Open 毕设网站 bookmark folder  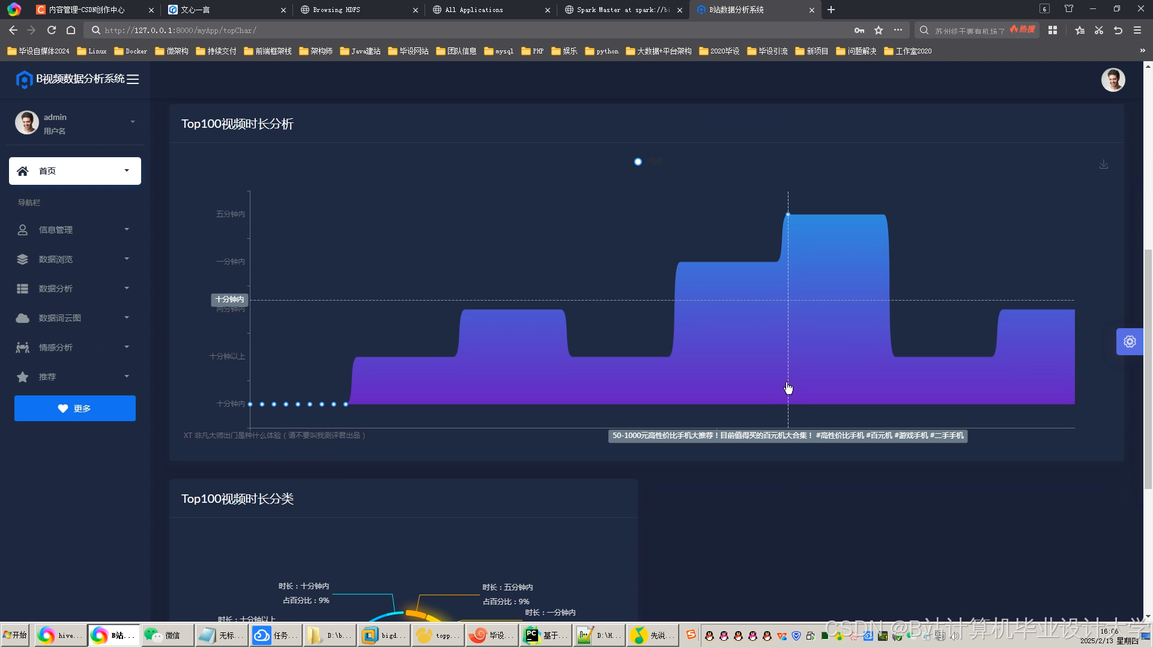tap(408, 51)
